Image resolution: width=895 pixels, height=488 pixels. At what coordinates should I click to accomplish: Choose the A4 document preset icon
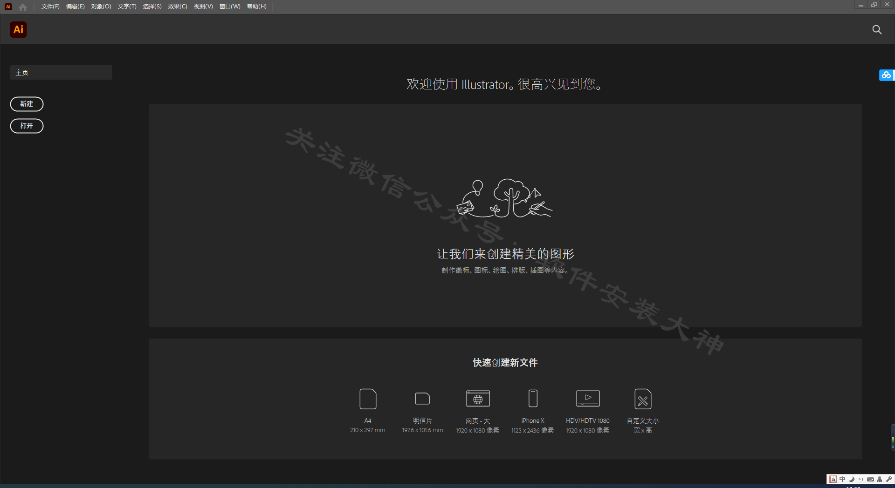click(x=368, y=399)
